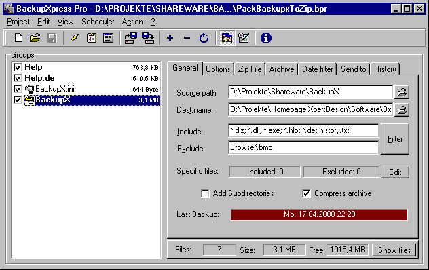Click the Source path input field

[x=310, y=92]
